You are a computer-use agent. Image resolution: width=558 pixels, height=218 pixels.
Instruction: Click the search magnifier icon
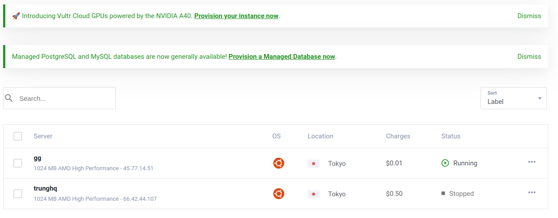coord(9,98)
